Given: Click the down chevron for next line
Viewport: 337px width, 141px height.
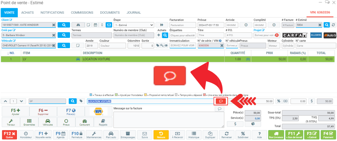Looking at the screenshot, I should coord(21,101).
